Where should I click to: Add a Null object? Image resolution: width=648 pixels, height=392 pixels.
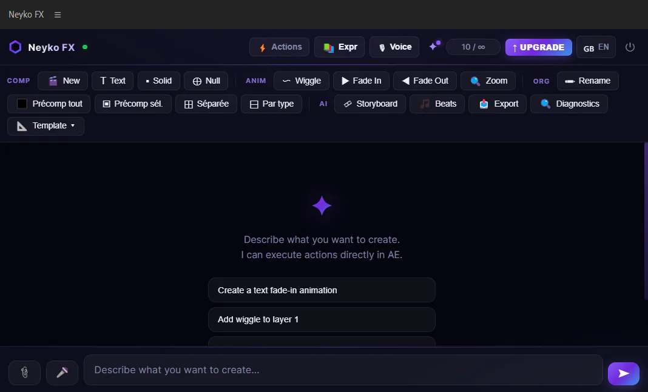coord(206,81)
